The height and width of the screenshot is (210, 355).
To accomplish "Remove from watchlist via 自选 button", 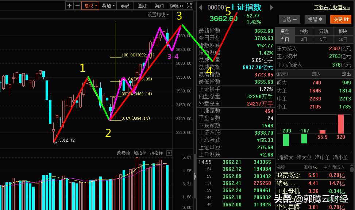I will pyautogui.click(x=290, y=19).
